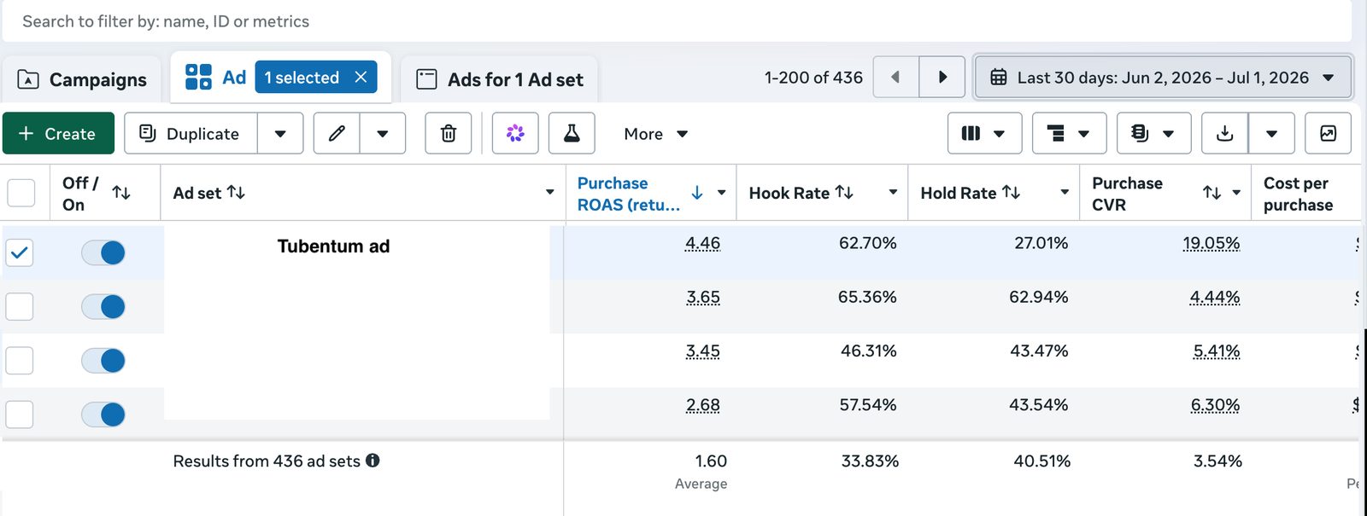This screenshot has height=516, width=1367.
Task: Click the A/B test flask icon
Action: tap(572, 134)
